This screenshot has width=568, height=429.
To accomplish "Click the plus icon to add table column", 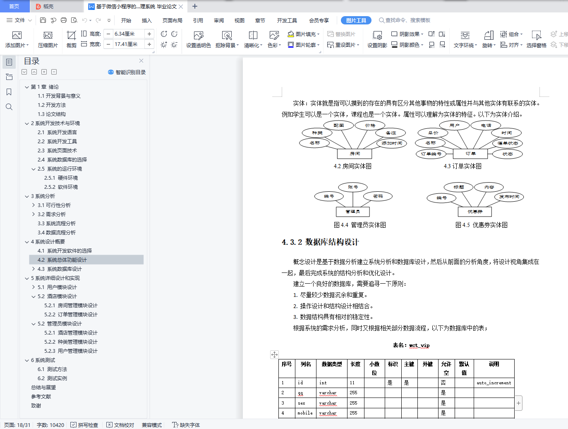I will 518,403.
